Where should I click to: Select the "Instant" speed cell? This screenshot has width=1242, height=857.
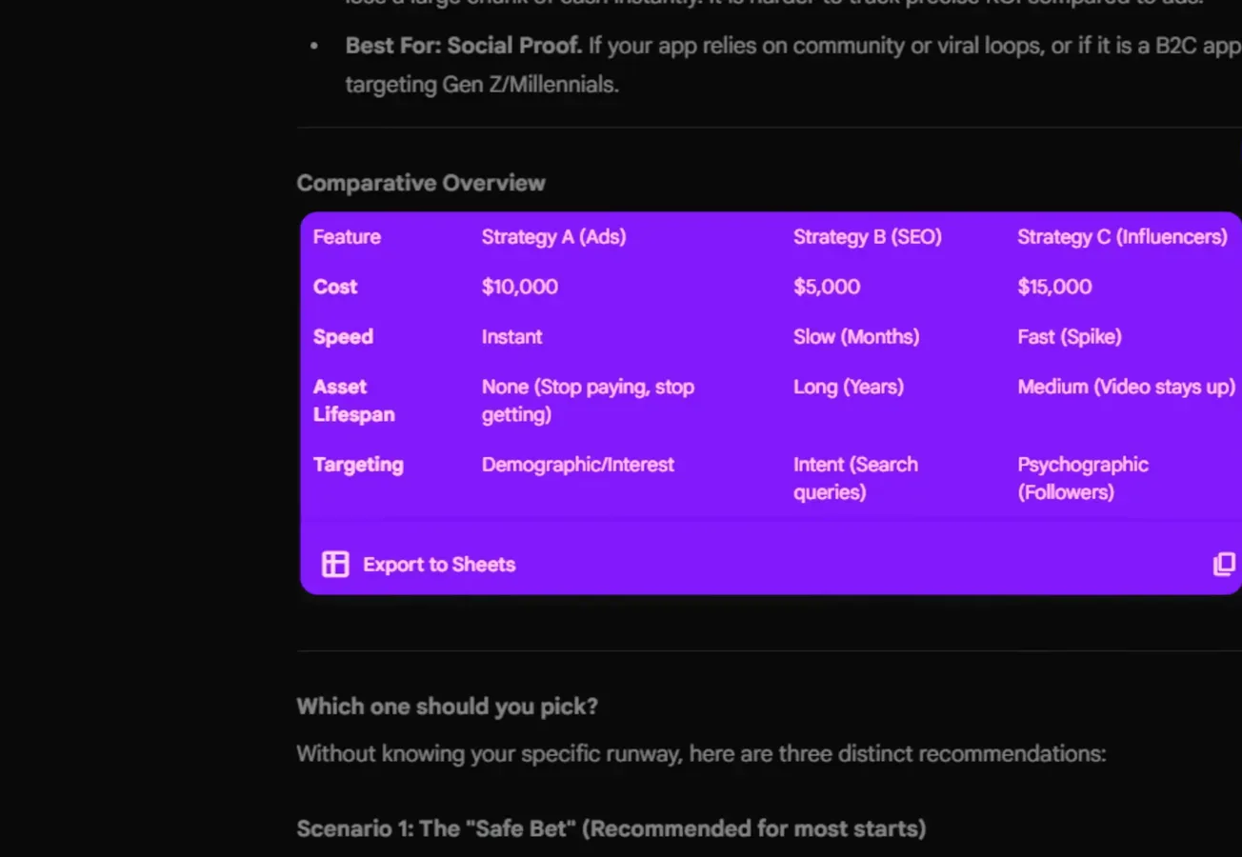click(x=511, y=337)
